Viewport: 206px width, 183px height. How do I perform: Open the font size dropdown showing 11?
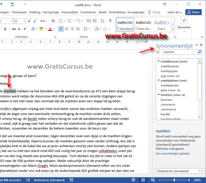click(24, 21)
